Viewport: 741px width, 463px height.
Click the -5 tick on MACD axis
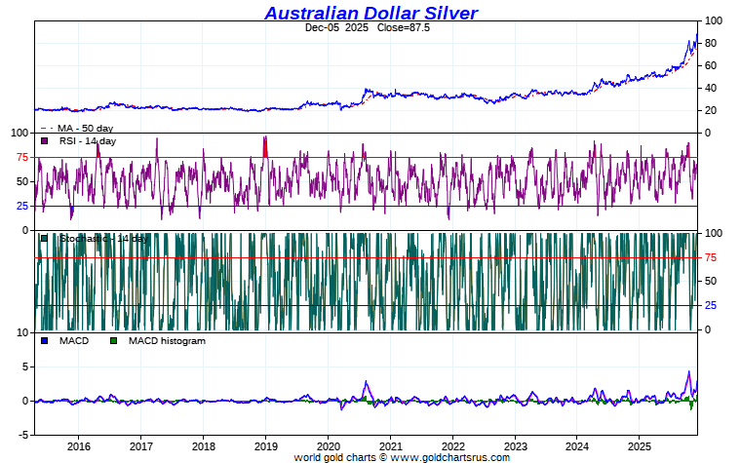click(x=24, y=435)
